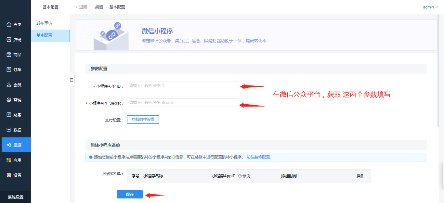This screenshot has width=444, height=203.
Task: Click the 基本配置 secondary sidebar header
Action: pyautogui.click(x=50, y=7)
